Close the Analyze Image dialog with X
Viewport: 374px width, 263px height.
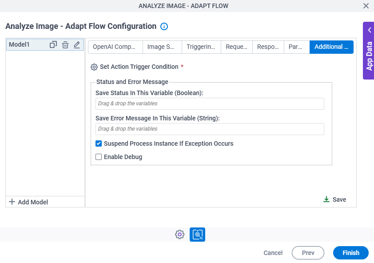366,6
